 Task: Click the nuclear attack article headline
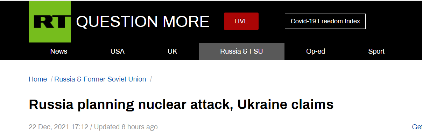tap(181, 104)
